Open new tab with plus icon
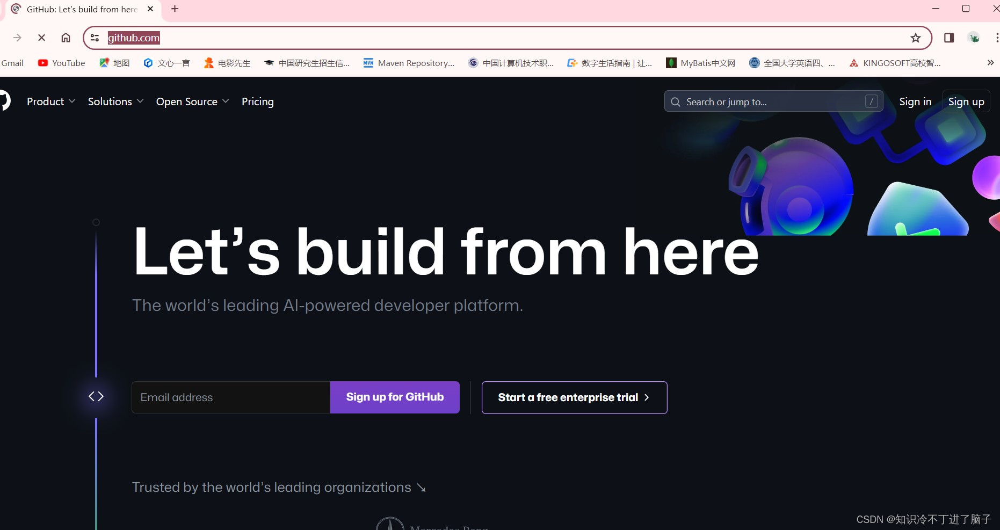1000x530 pixels. click(x=175, y=9)
